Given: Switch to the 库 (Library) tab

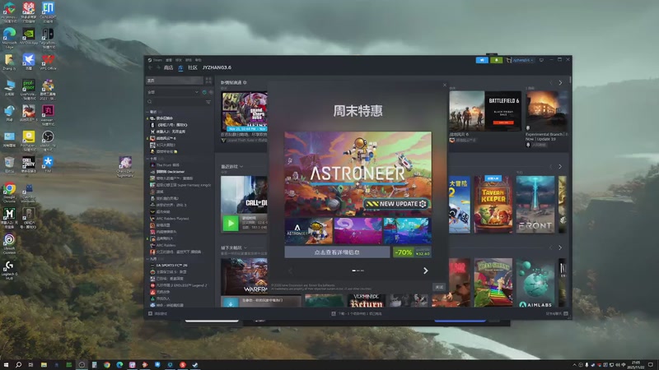Looking at the screenshot, I should [x=180, y=67].
